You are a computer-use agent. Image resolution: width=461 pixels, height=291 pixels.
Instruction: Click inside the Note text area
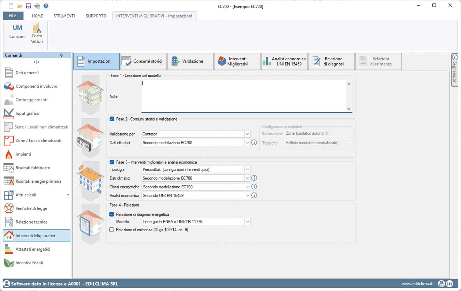coord(244,96)
